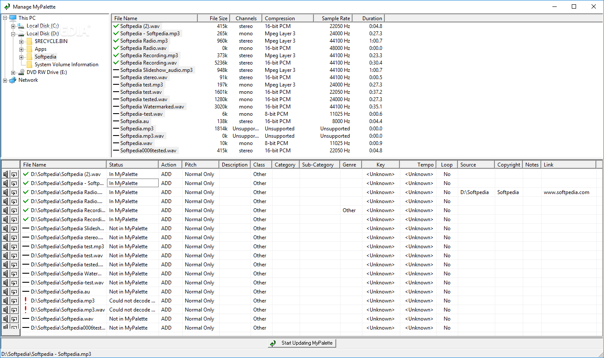Play speaker icon for Softpedia tested... row
This screenshot has height=358, width=604.
[6, 265]
